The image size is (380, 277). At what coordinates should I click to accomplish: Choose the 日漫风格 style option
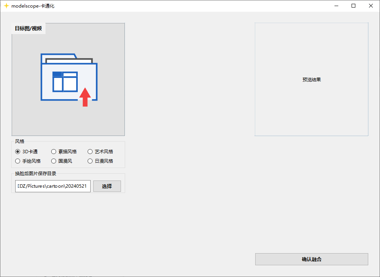100,161
